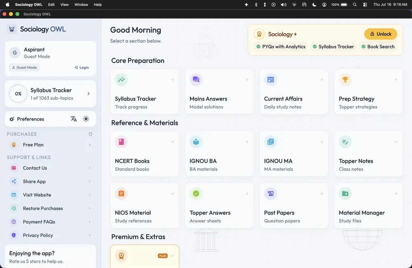Select the Prep Strategy trophy icon
Viewport: 412px width, 268px height.
point(345,80)
